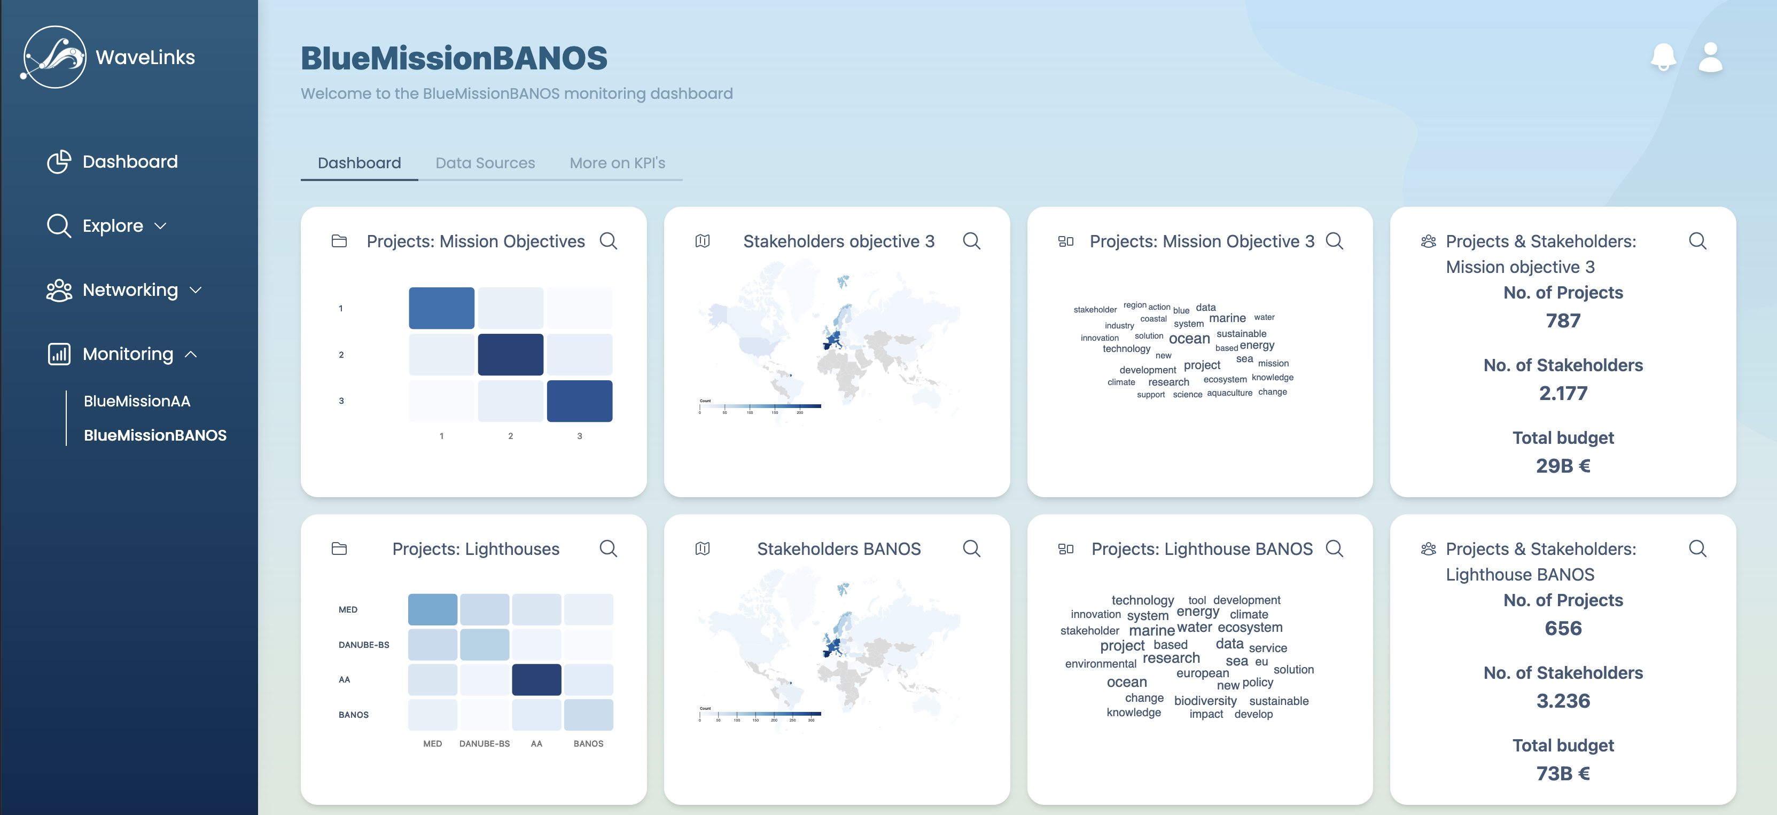Select BlueMissionAA under Monitoring
This screenshot has height=815, width=1777.
click(x=137, y=401)
